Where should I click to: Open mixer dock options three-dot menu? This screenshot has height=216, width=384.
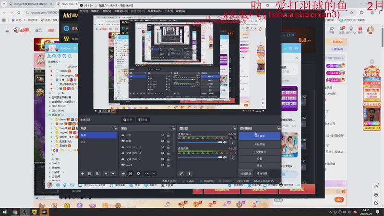189,173
